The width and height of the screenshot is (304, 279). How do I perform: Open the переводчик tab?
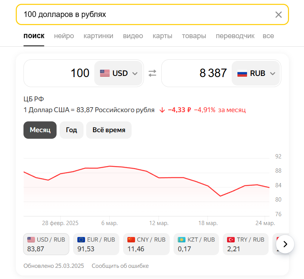point(235,36)
